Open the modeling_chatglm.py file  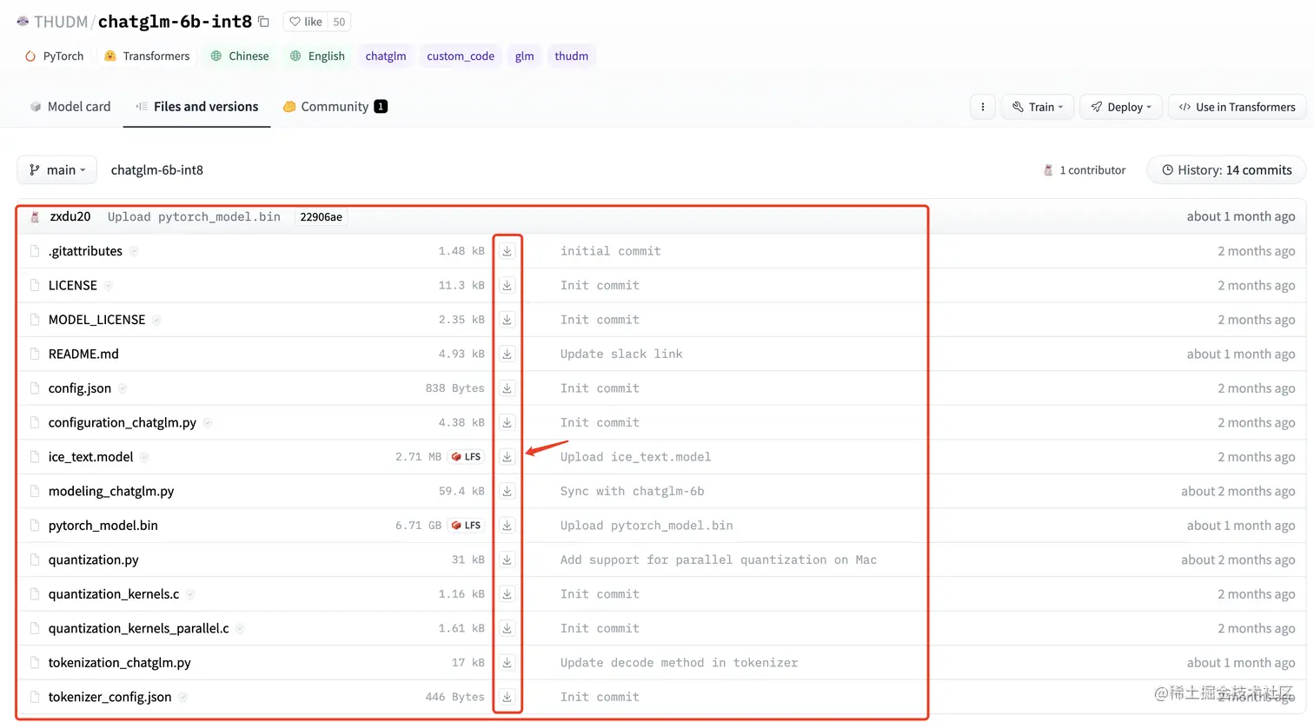tap(111, 491)
